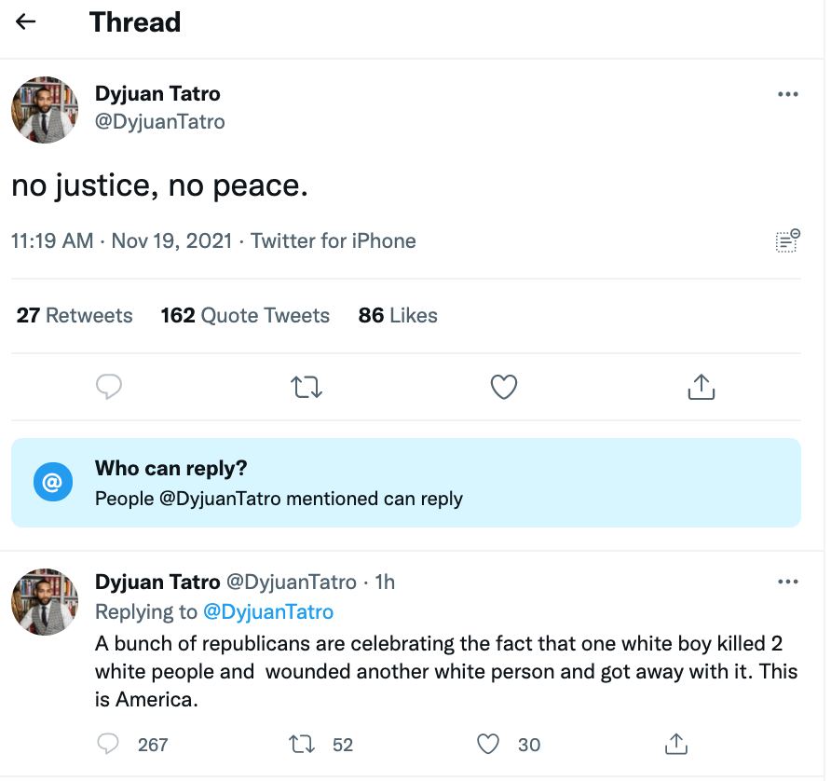Image resolution: width=831 pixels, height=781 pixels.
Task: Open Dyjuan Tatro's profile picture
Action: click(44, 110)
